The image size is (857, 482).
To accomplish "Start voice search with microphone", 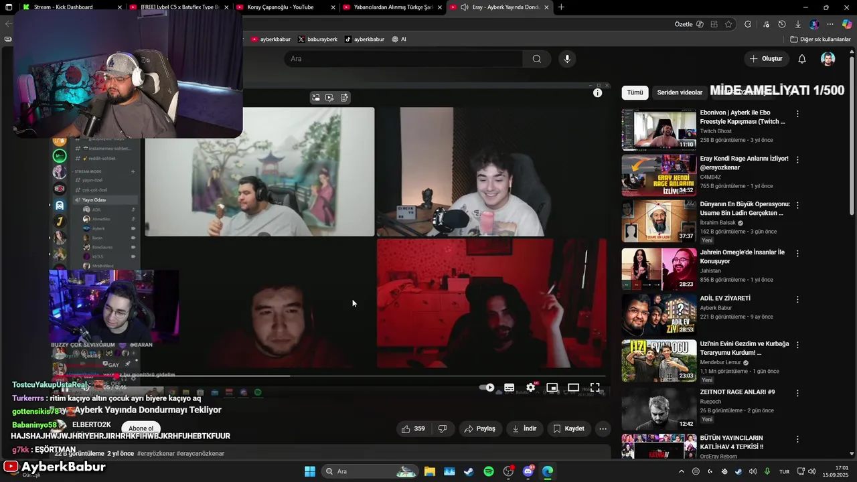I will [567, 59].
